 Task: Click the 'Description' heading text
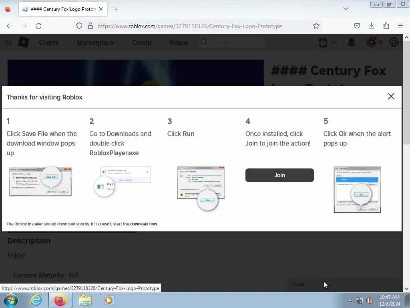29,241
